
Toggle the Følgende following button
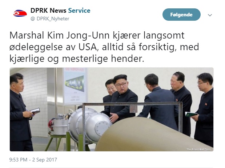click(181, 15)
